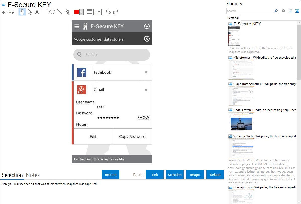The width and height of the screenshot is (301, 204).
Task: Open the color picker dropdown arrow
Action: click(x=82, y=12)
